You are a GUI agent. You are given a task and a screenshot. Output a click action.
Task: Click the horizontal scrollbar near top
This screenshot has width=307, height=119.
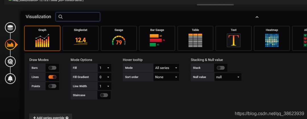coord(215,5)
